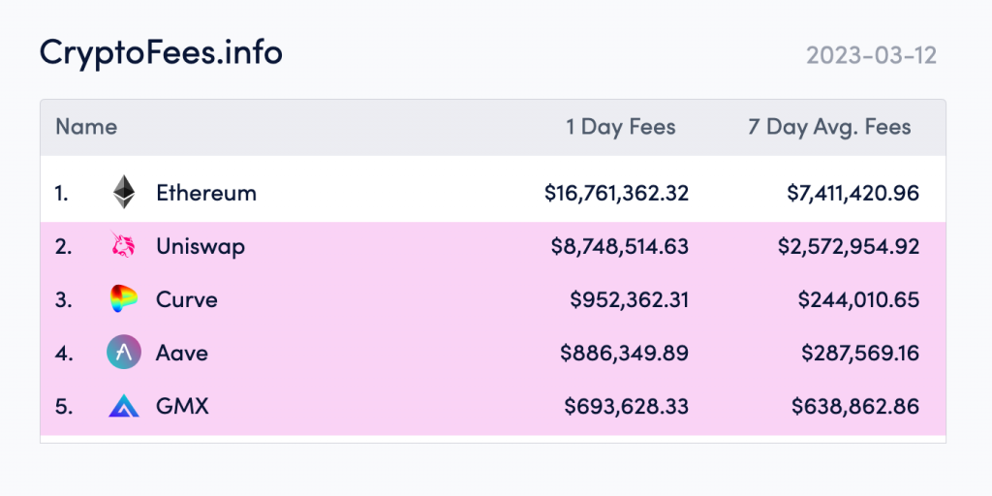Click the Curve rainbow logo icon
Image resolution: width=992 pixels, height=496 pixels.
coord(124,299)
